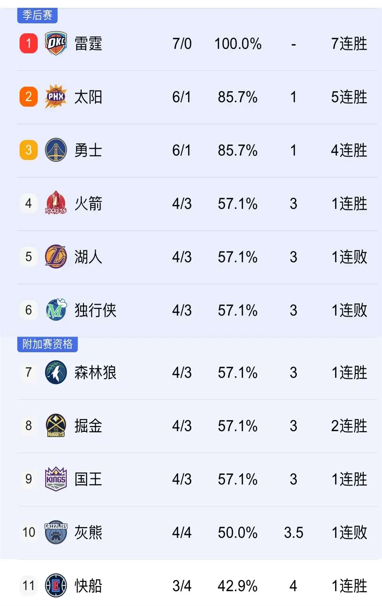The height and width of the screenshot is (606, 382).
Task: Click the 季后赛 playoff label
Action: tap(37, 15)
